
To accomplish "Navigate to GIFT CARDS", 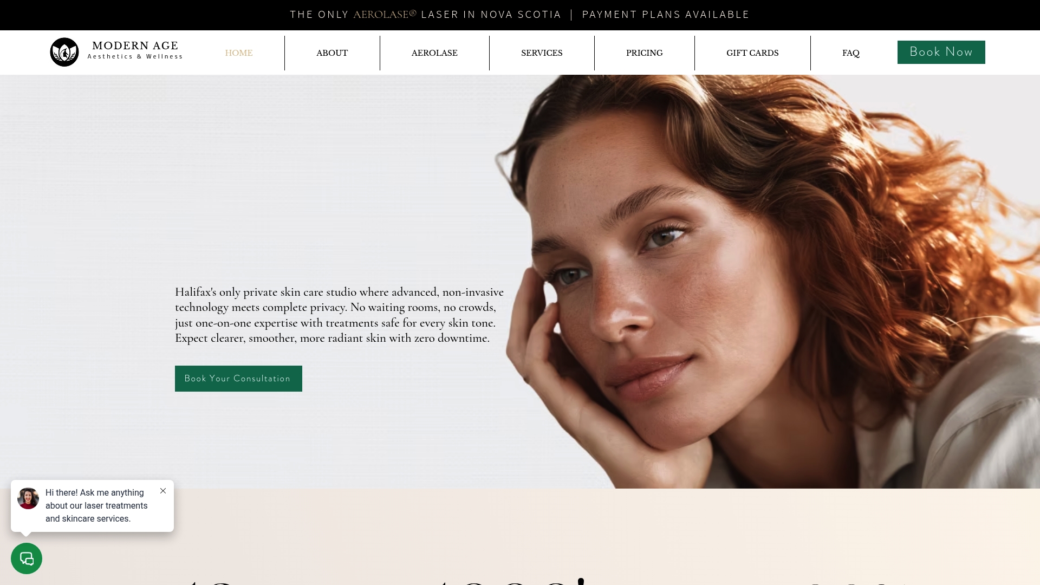I will click(752, 53).
